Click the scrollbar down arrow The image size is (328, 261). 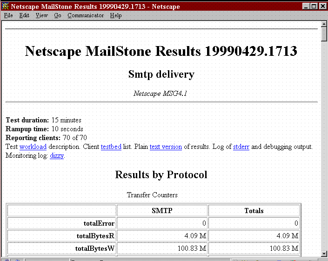(x=324, y=254)
